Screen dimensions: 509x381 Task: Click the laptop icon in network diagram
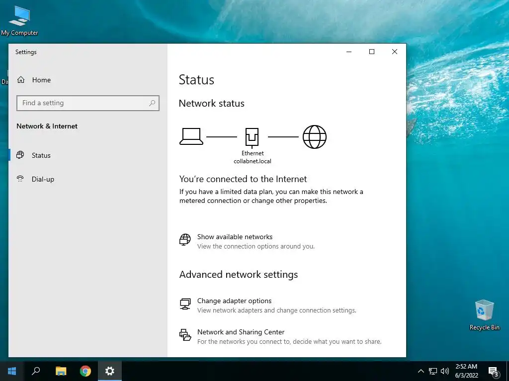191,136
